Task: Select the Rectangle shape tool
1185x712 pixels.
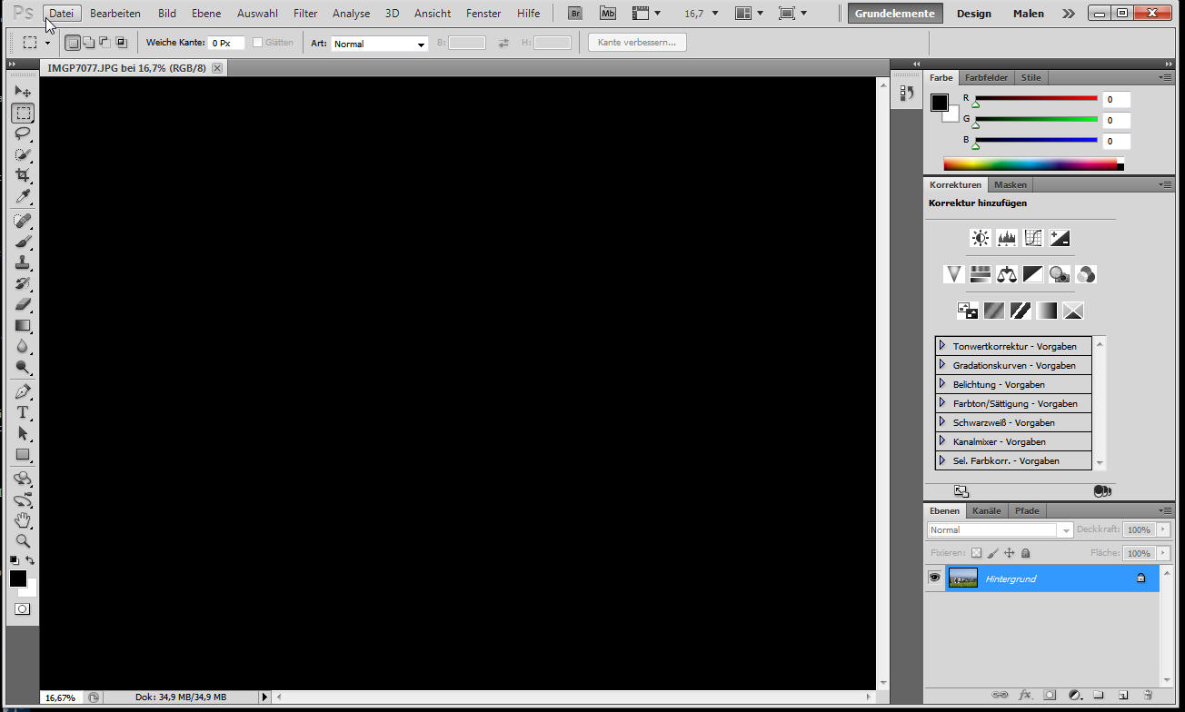Action: pyautogui.click(x=23, y=454)
